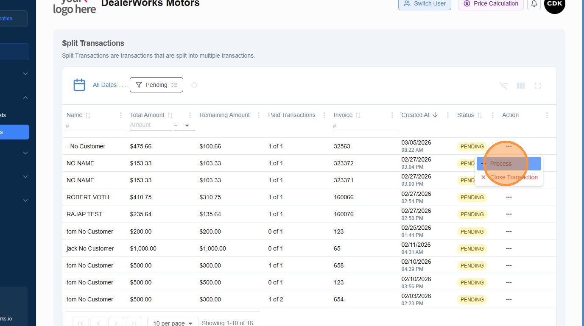Toggle full screen table icon
Screen dimensions: 584x326
click(538, 86)
